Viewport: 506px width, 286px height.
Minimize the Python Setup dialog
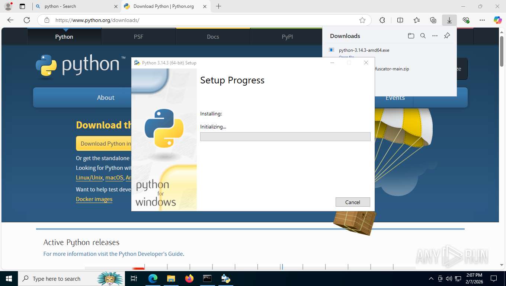(x=332, y=63)
